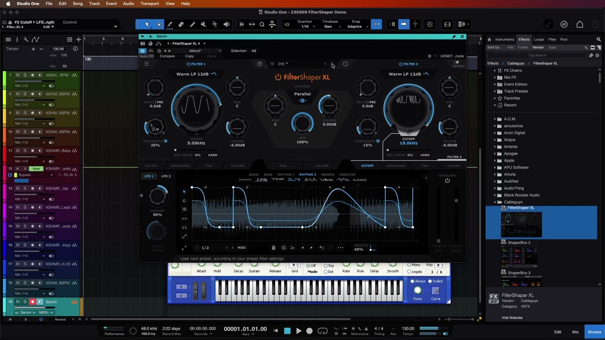Toggle the Envelope power button
The image size is (605, 340).
tap(447, 180)
